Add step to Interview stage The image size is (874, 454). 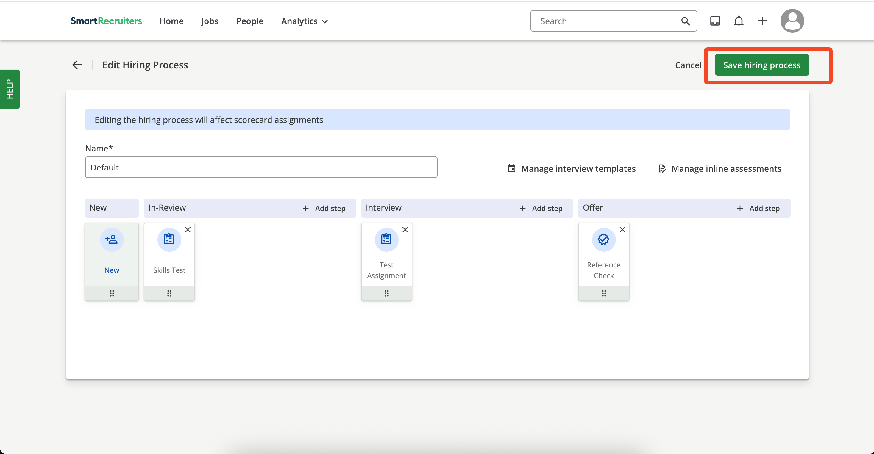(x=541, y=208)
